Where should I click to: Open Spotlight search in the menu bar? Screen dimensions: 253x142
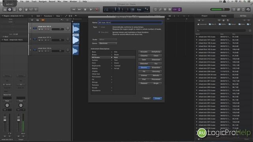pyautogui.click(x=245, y=1)
